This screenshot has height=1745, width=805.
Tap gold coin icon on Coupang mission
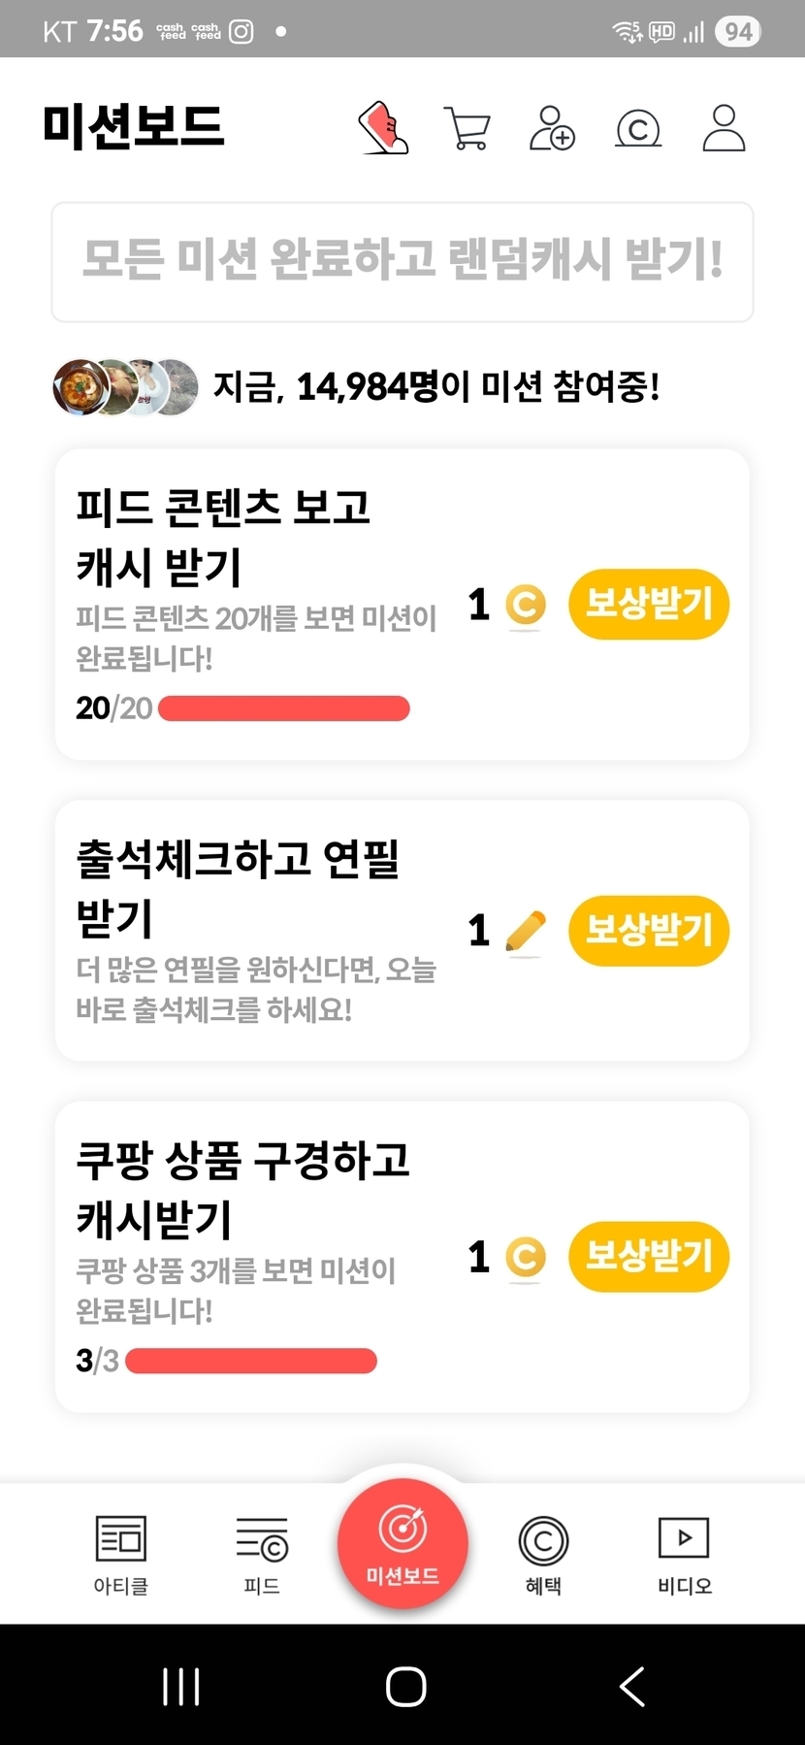pyautogui.click(x=526, y=1258)
